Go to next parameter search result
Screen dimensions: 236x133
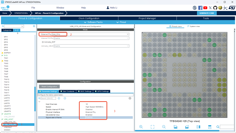(x=65, y=98)
